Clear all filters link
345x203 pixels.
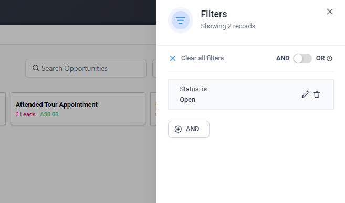202,58
